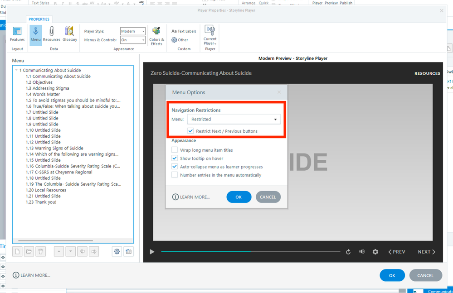Click CANCEL in Menu Options dialog

[x=268, y=197]
